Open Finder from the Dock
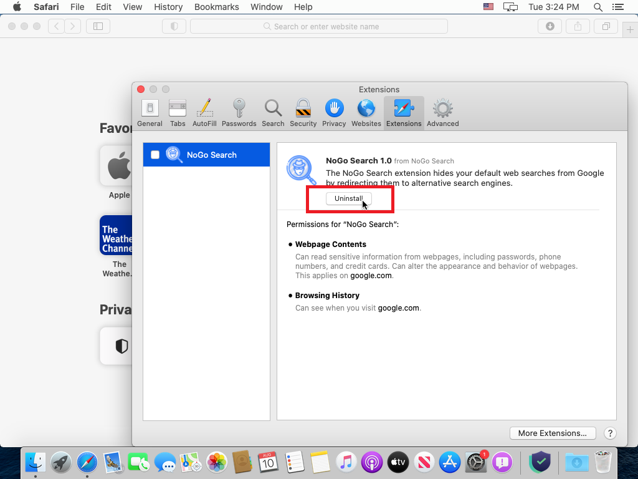 (x=36, y=462)
